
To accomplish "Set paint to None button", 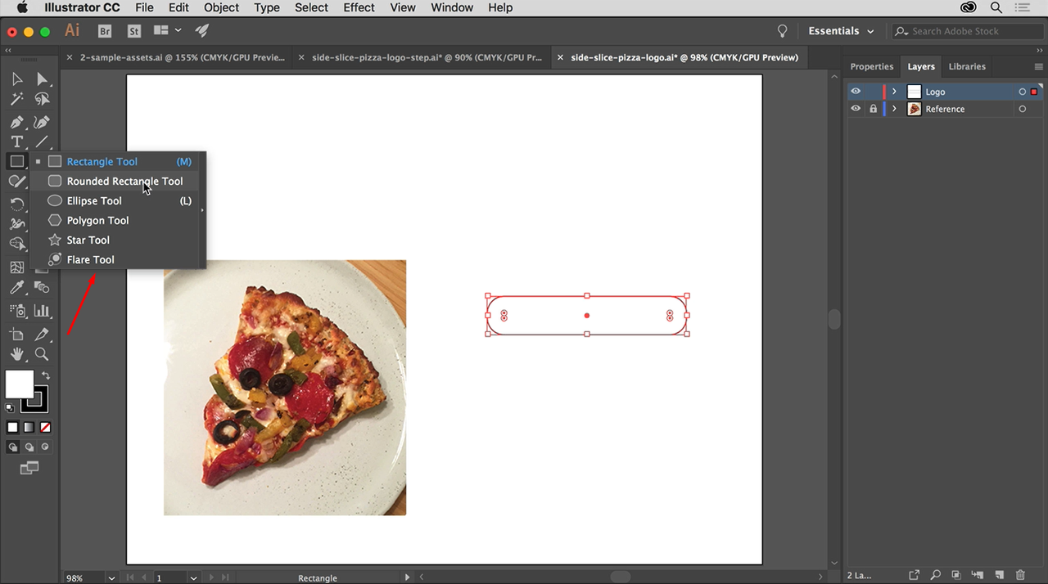I will tap(46, 427).
